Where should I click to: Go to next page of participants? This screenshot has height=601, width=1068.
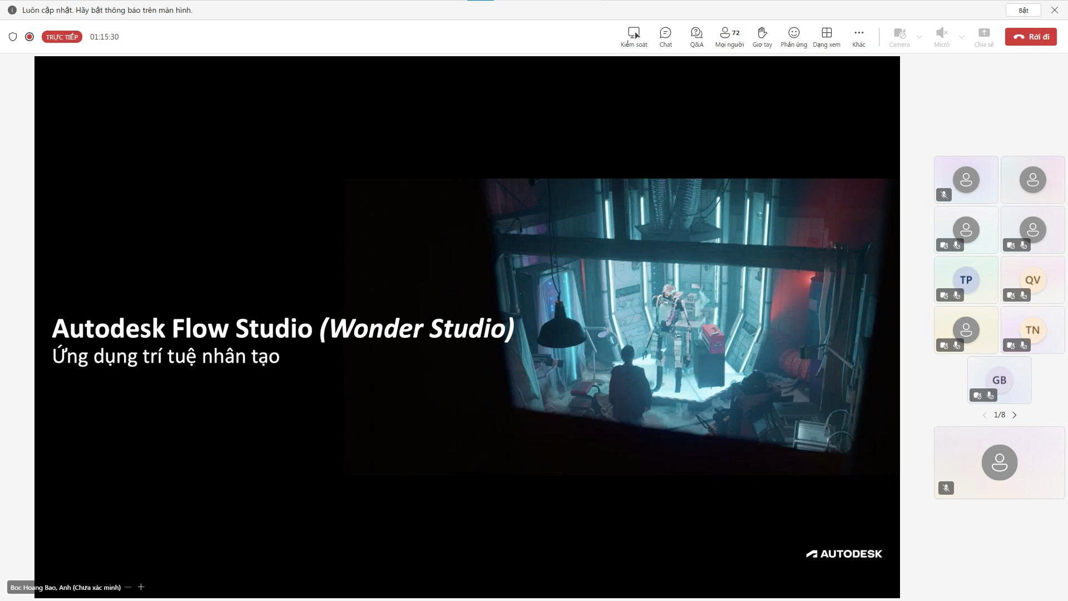(x=1015, y=415)
